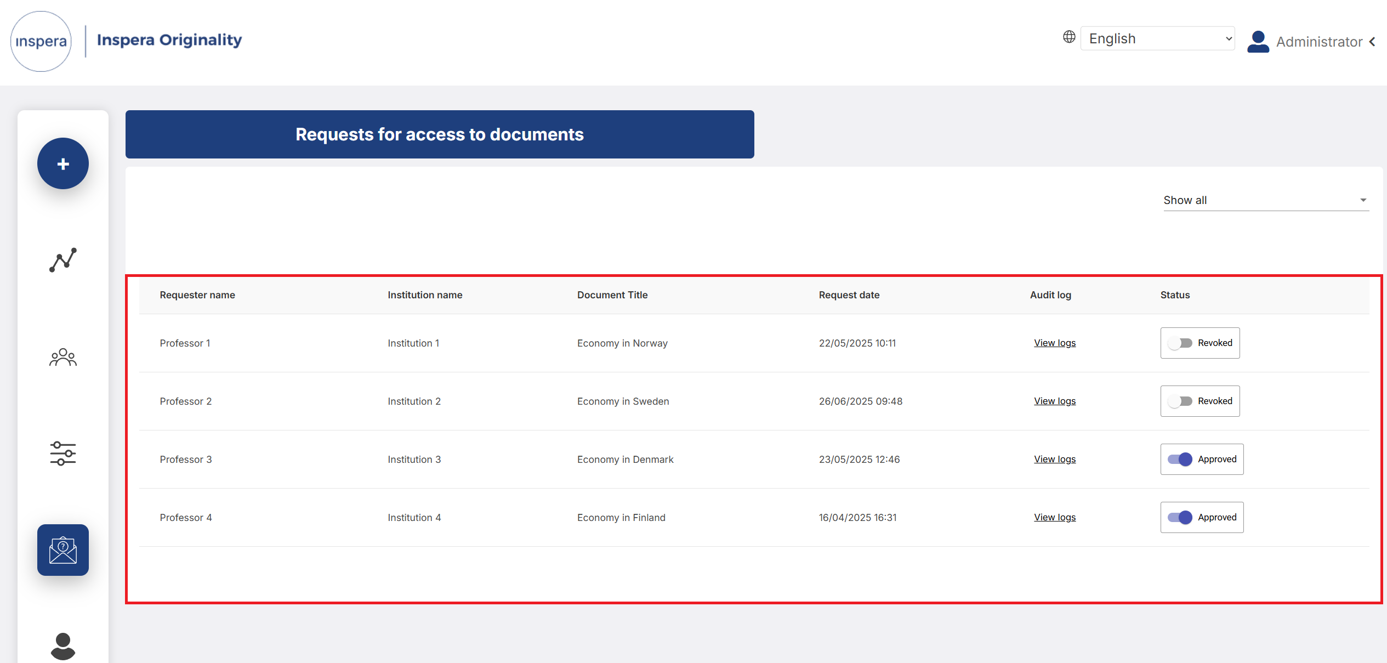
Task: Click the Audit log column header
Action: coord(1050,295)
